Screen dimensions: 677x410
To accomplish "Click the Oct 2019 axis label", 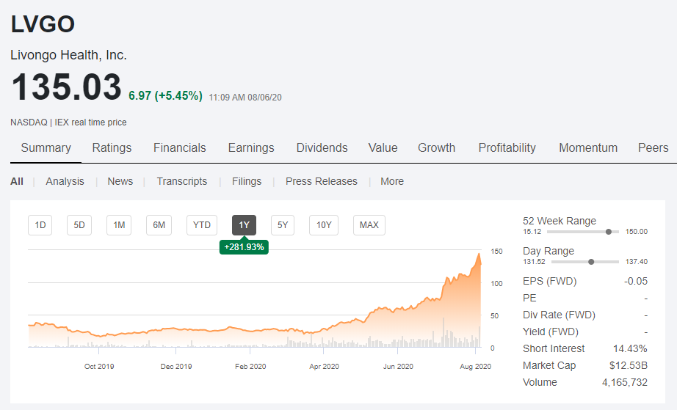I will coord(99,367).
